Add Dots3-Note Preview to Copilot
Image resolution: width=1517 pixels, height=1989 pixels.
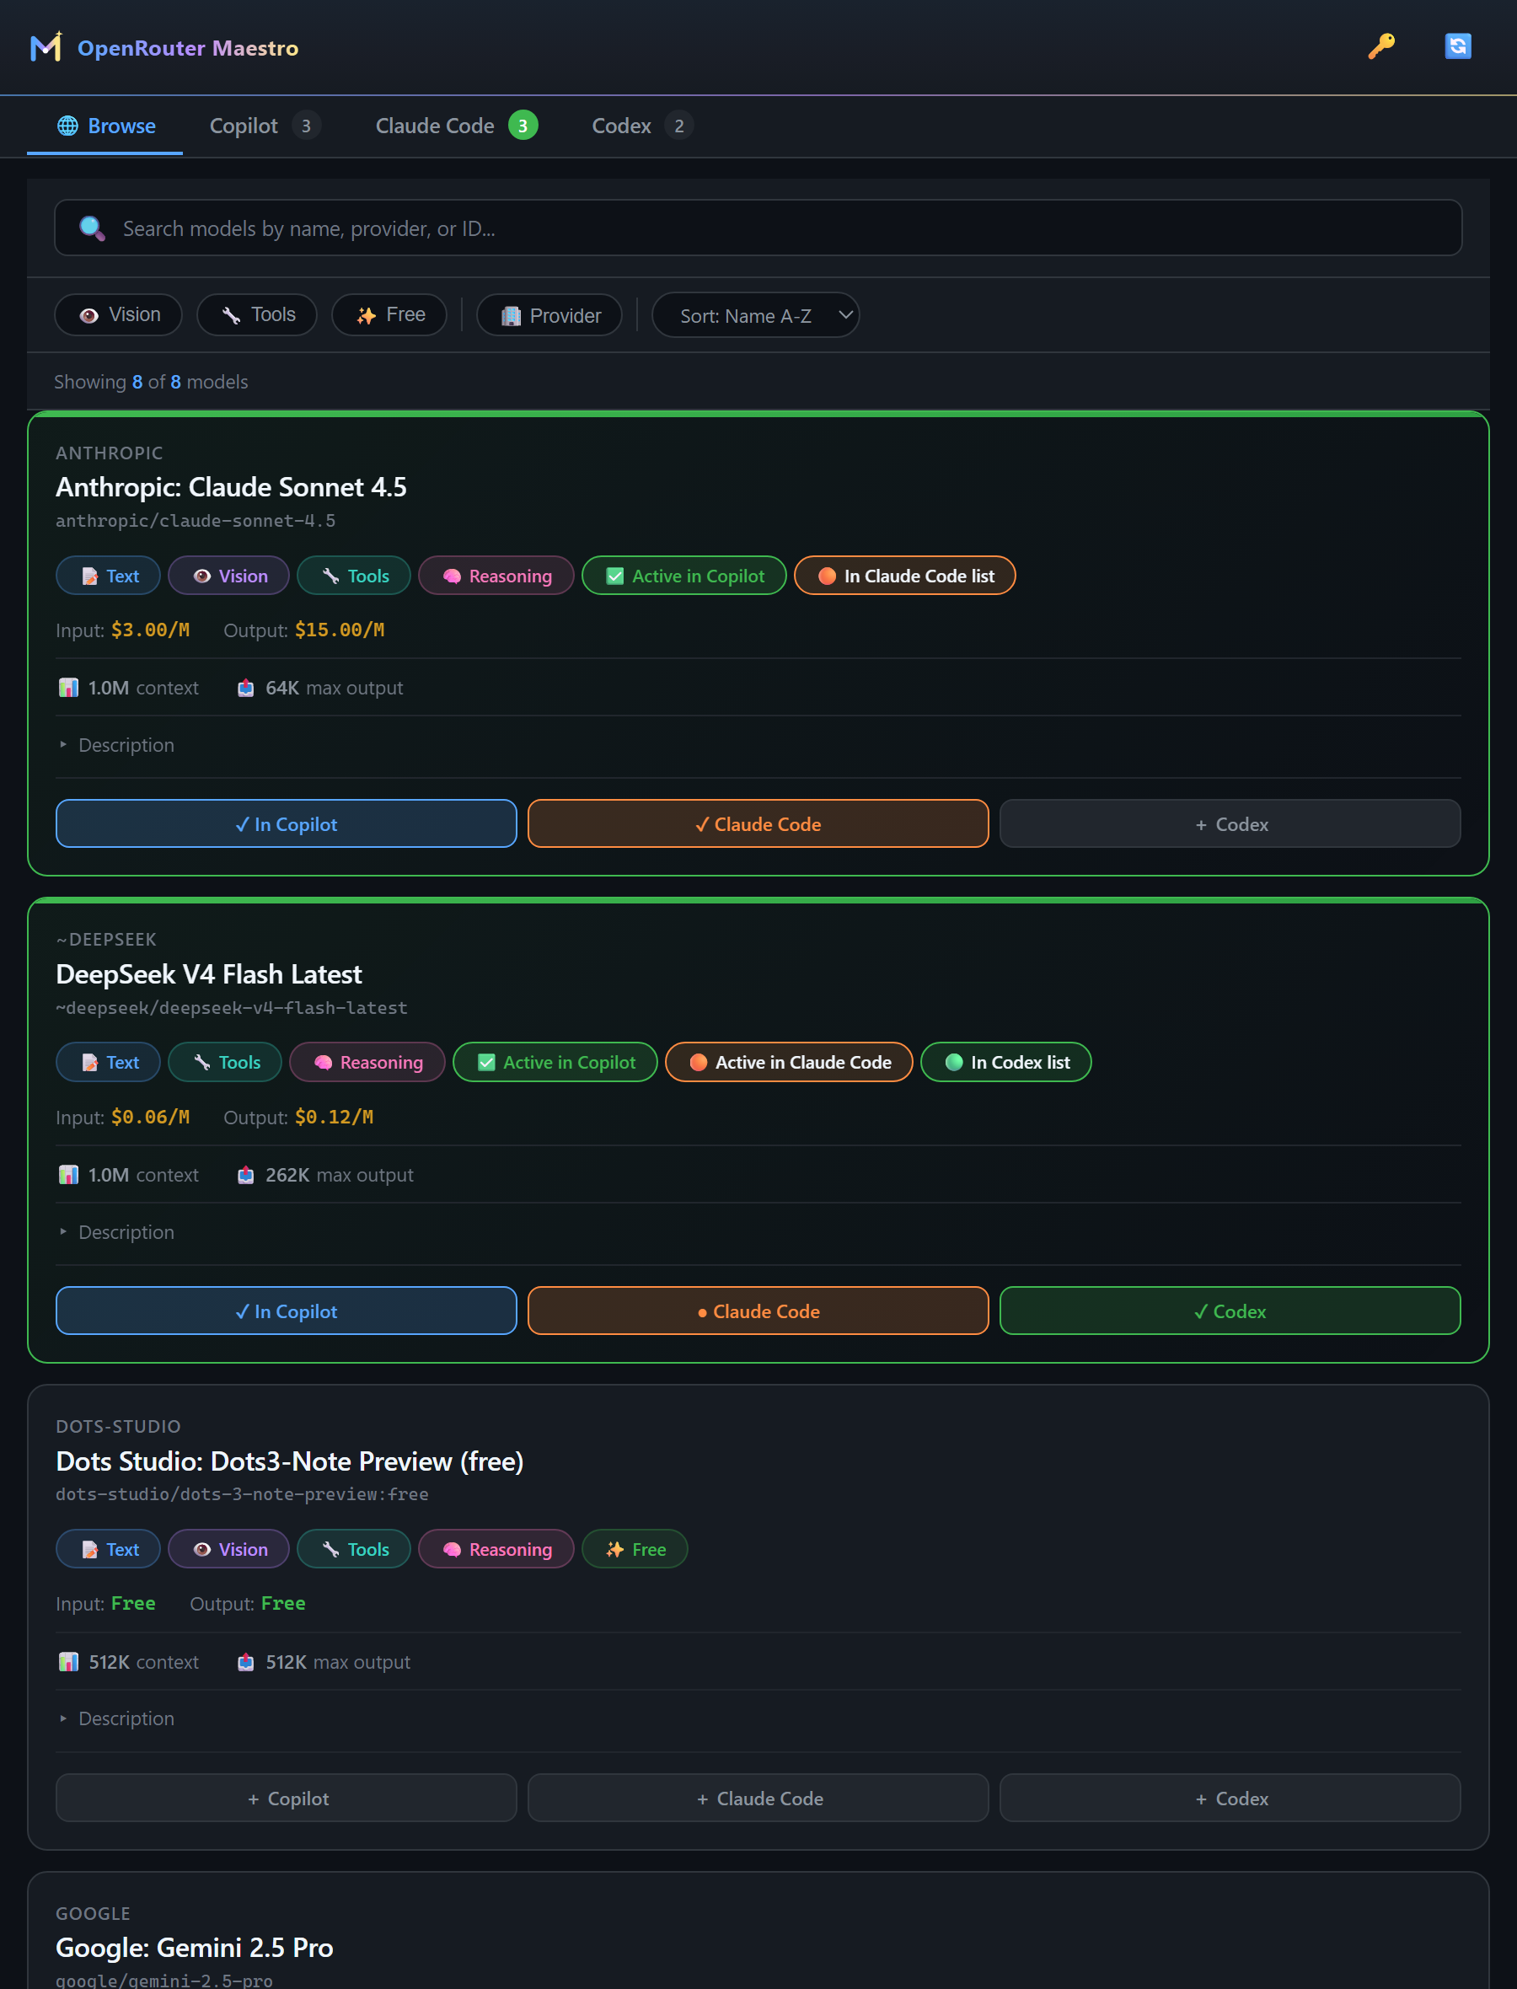pyautogui.click(x=287, y=1799)
